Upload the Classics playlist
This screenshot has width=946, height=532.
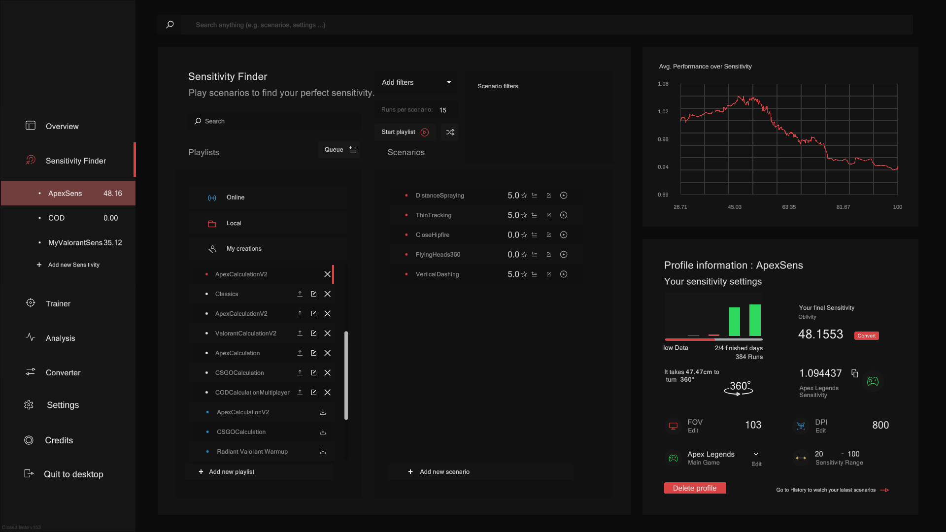pyautogui.click(x=300, y=294)
